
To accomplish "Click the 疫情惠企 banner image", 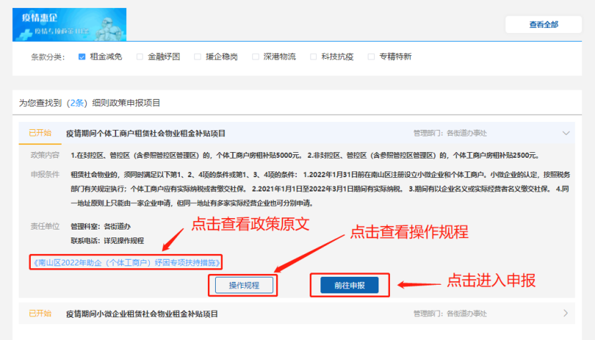I will (x=70, y=24).
